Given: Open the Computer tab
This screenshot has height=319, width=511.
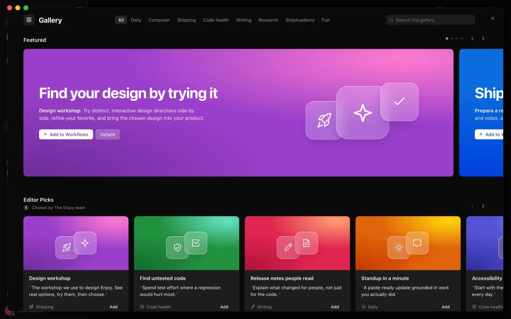Looking at the screenshot, I should [159, 20].
